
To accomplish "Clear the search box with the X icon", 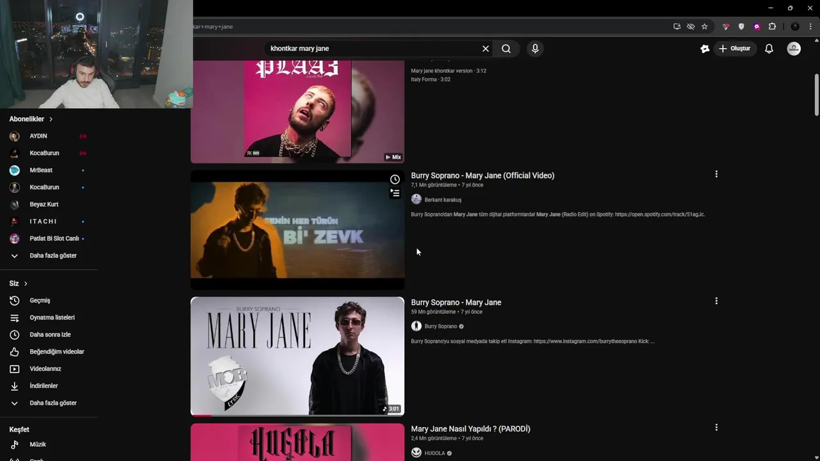I will 486,49.
